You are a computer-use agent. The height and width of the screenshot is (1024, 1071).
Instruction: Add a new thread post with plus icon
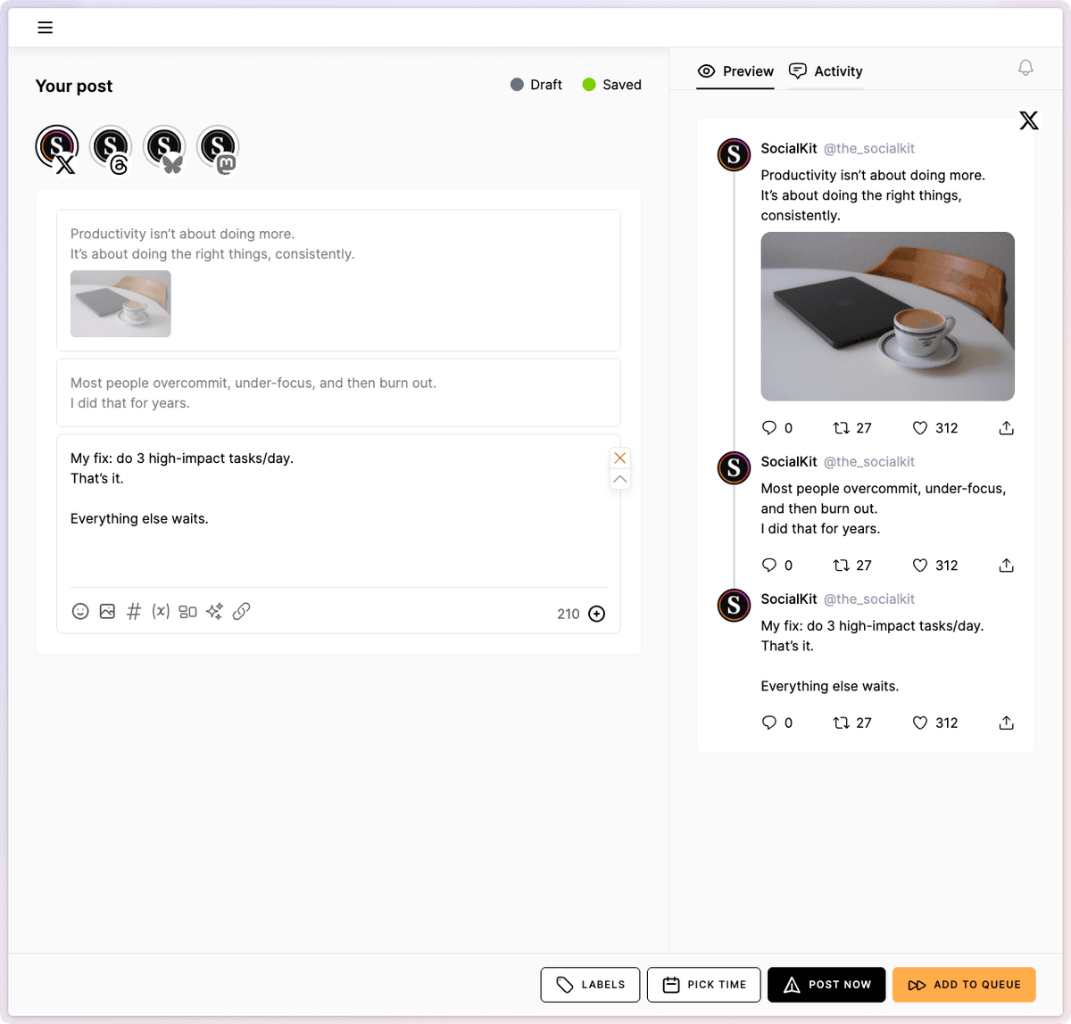(597, 614)
